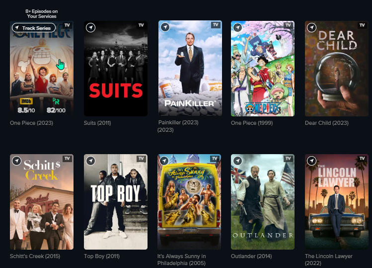The width and height of the screenshot is (372, 268).
Task: Open the Dear Child poster image
Action: click(x=337, y=69)
